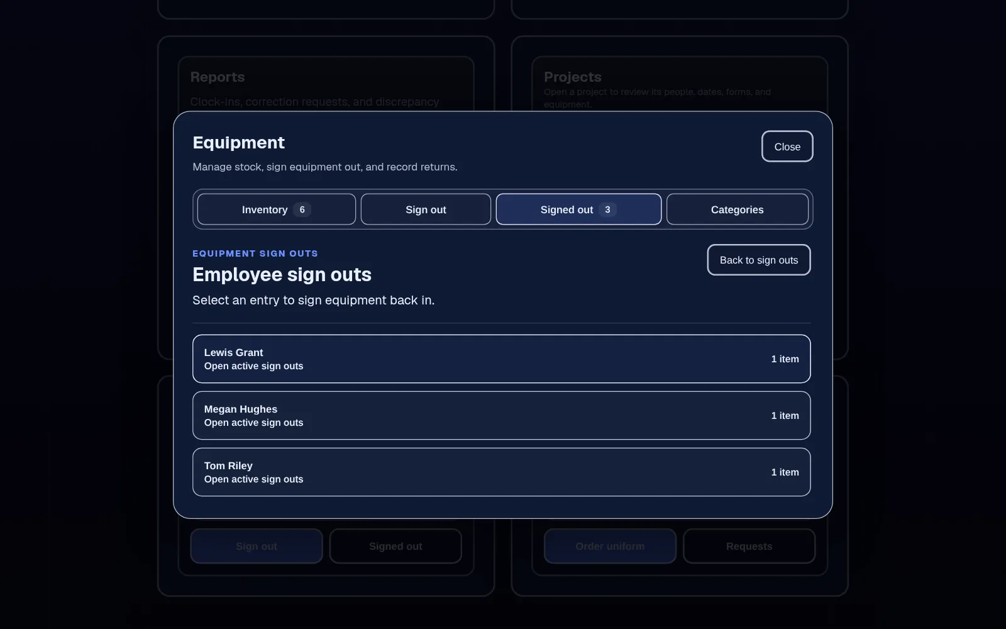Click the Employee sign outs heading
The image size is (1006, 629).
[x=282, y=275]
